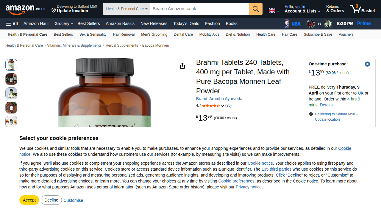This screenshot has width=381, height=214.
Task: Open Today's Deals menu item
Action: pos(186,23)
